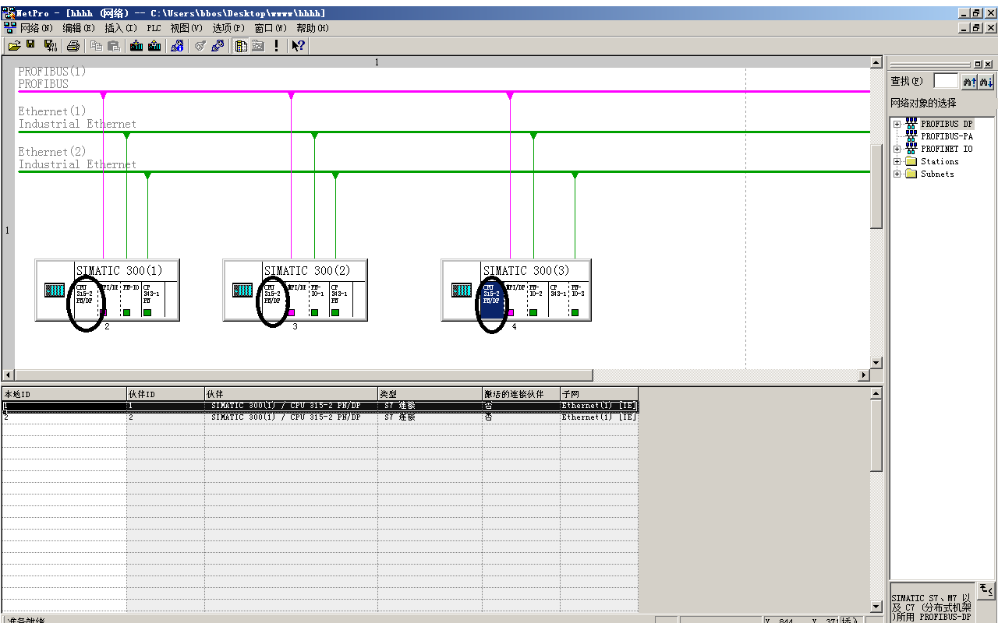
Task: Open the 帮助(H) menu
Action: tap(313, 28)
